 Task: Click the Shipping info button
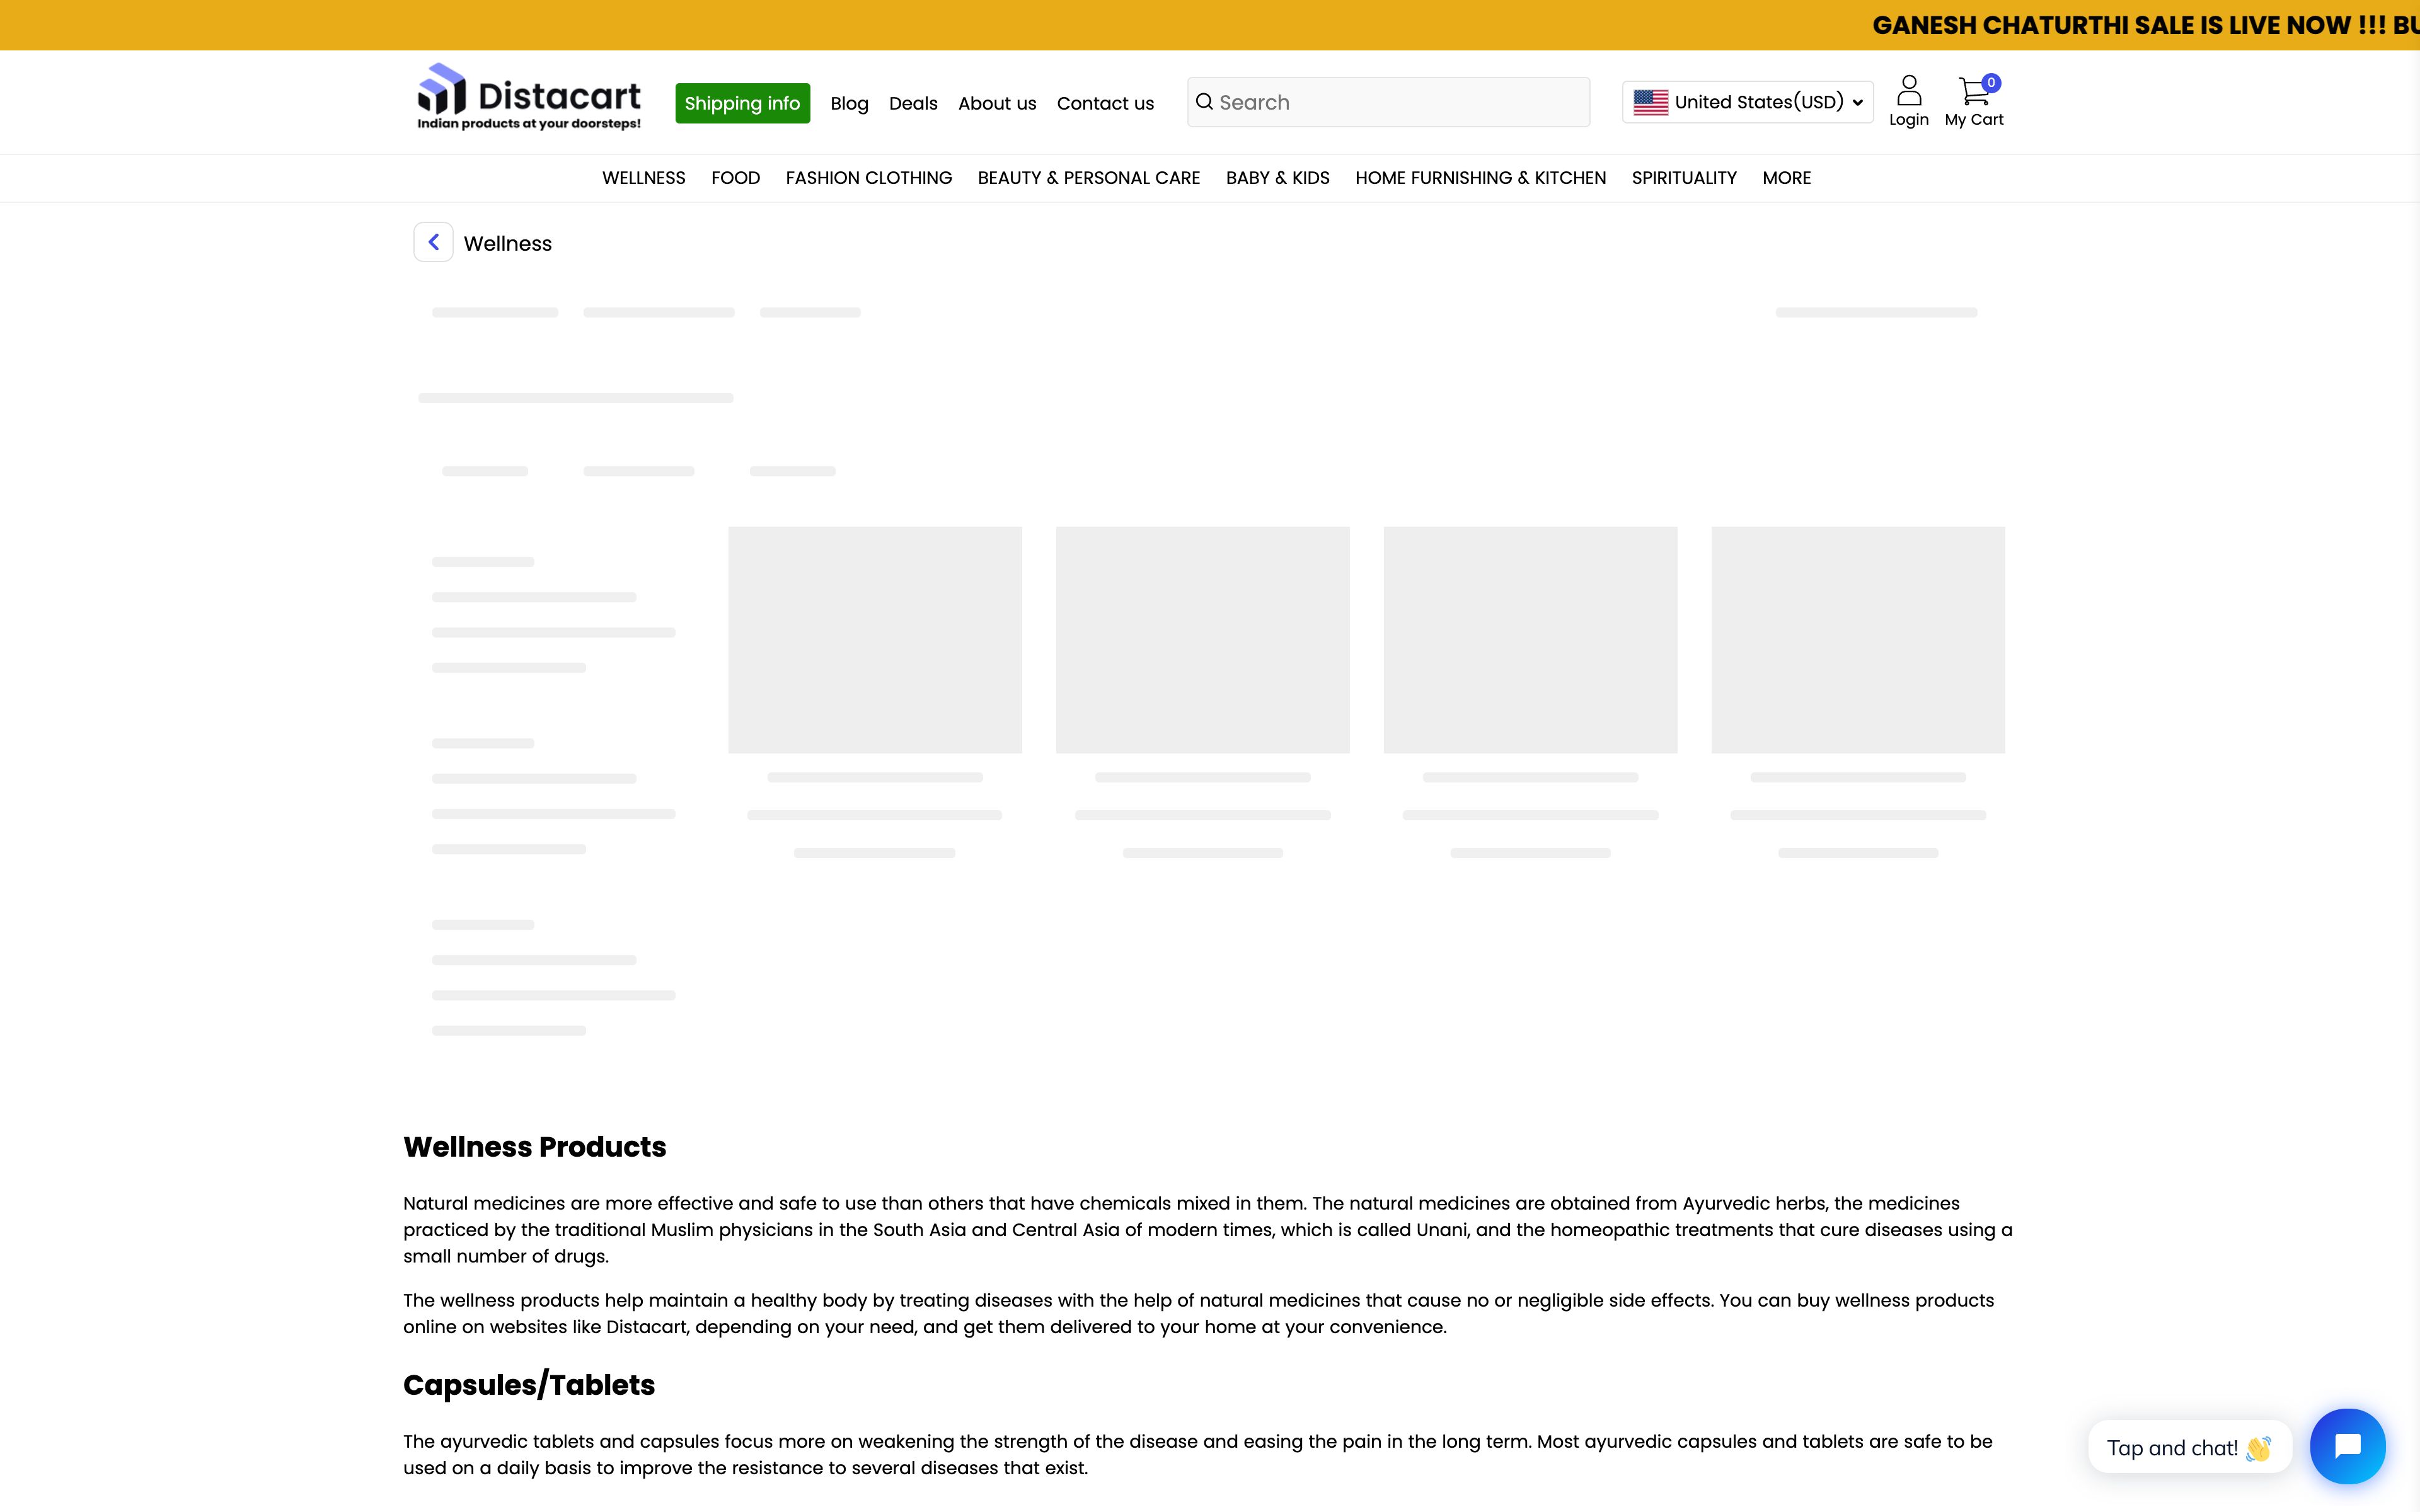743,102
